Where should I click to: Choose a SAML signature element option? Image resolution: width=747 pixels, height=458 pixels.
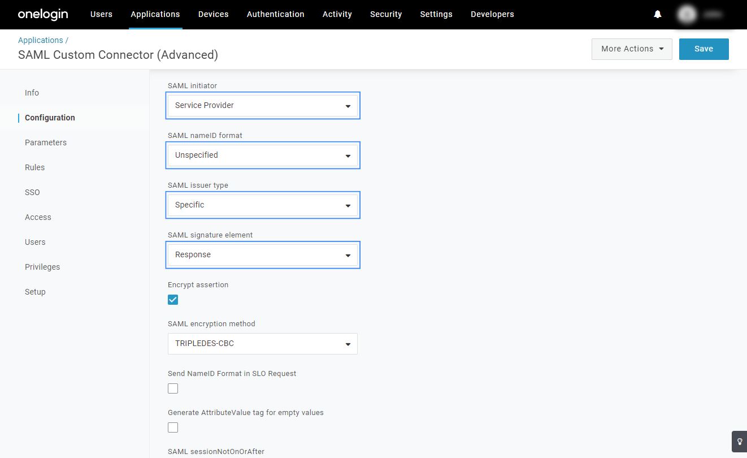[263, 255]
